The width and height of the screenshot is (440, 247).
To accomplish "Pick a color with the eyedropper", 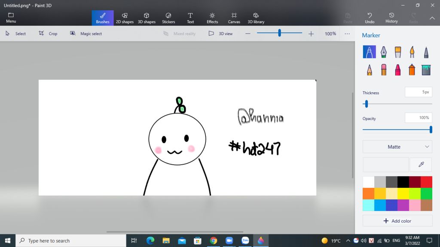I will (x=421, y=164).
